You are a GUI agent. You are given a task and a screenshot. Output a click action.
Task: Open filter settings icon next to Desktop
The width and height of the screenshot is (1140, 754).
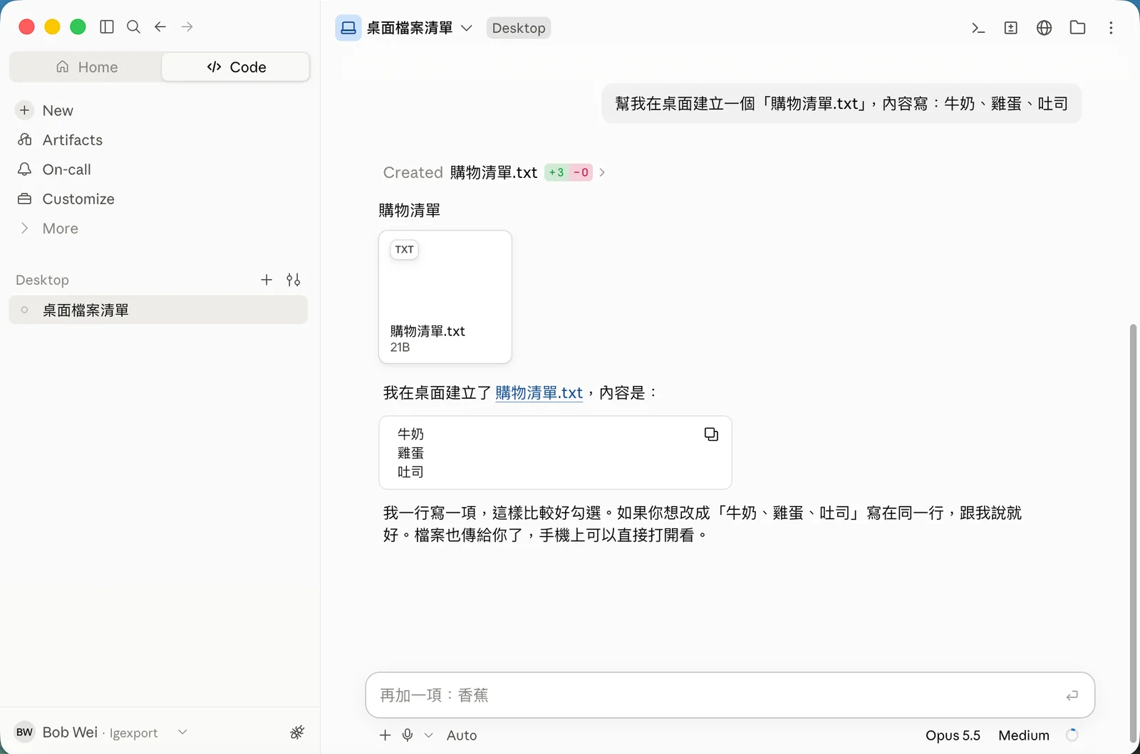294,280
